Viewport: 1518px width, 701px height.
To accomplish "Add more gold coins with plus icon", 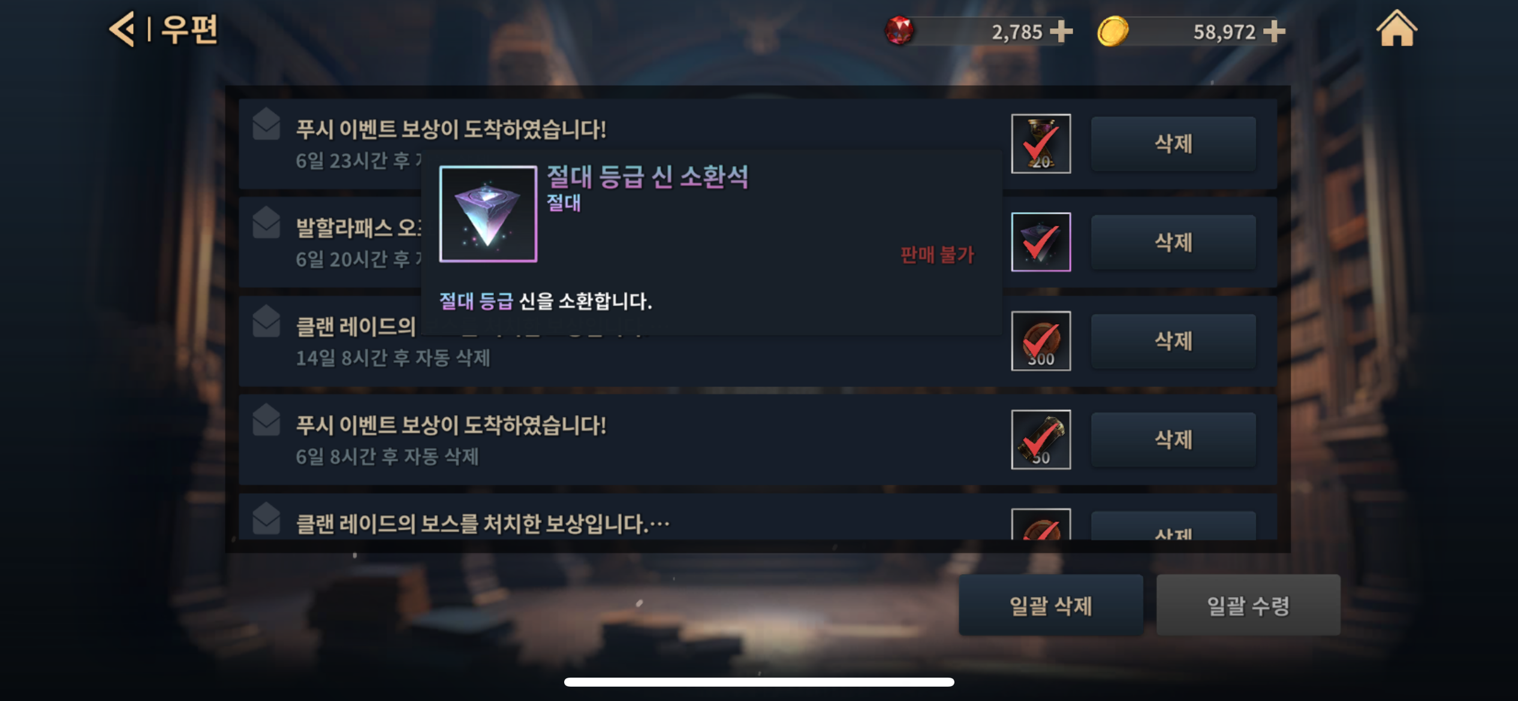I will 1274,31.
